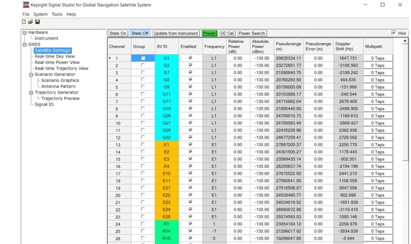Open the System menu

(41, 14)
